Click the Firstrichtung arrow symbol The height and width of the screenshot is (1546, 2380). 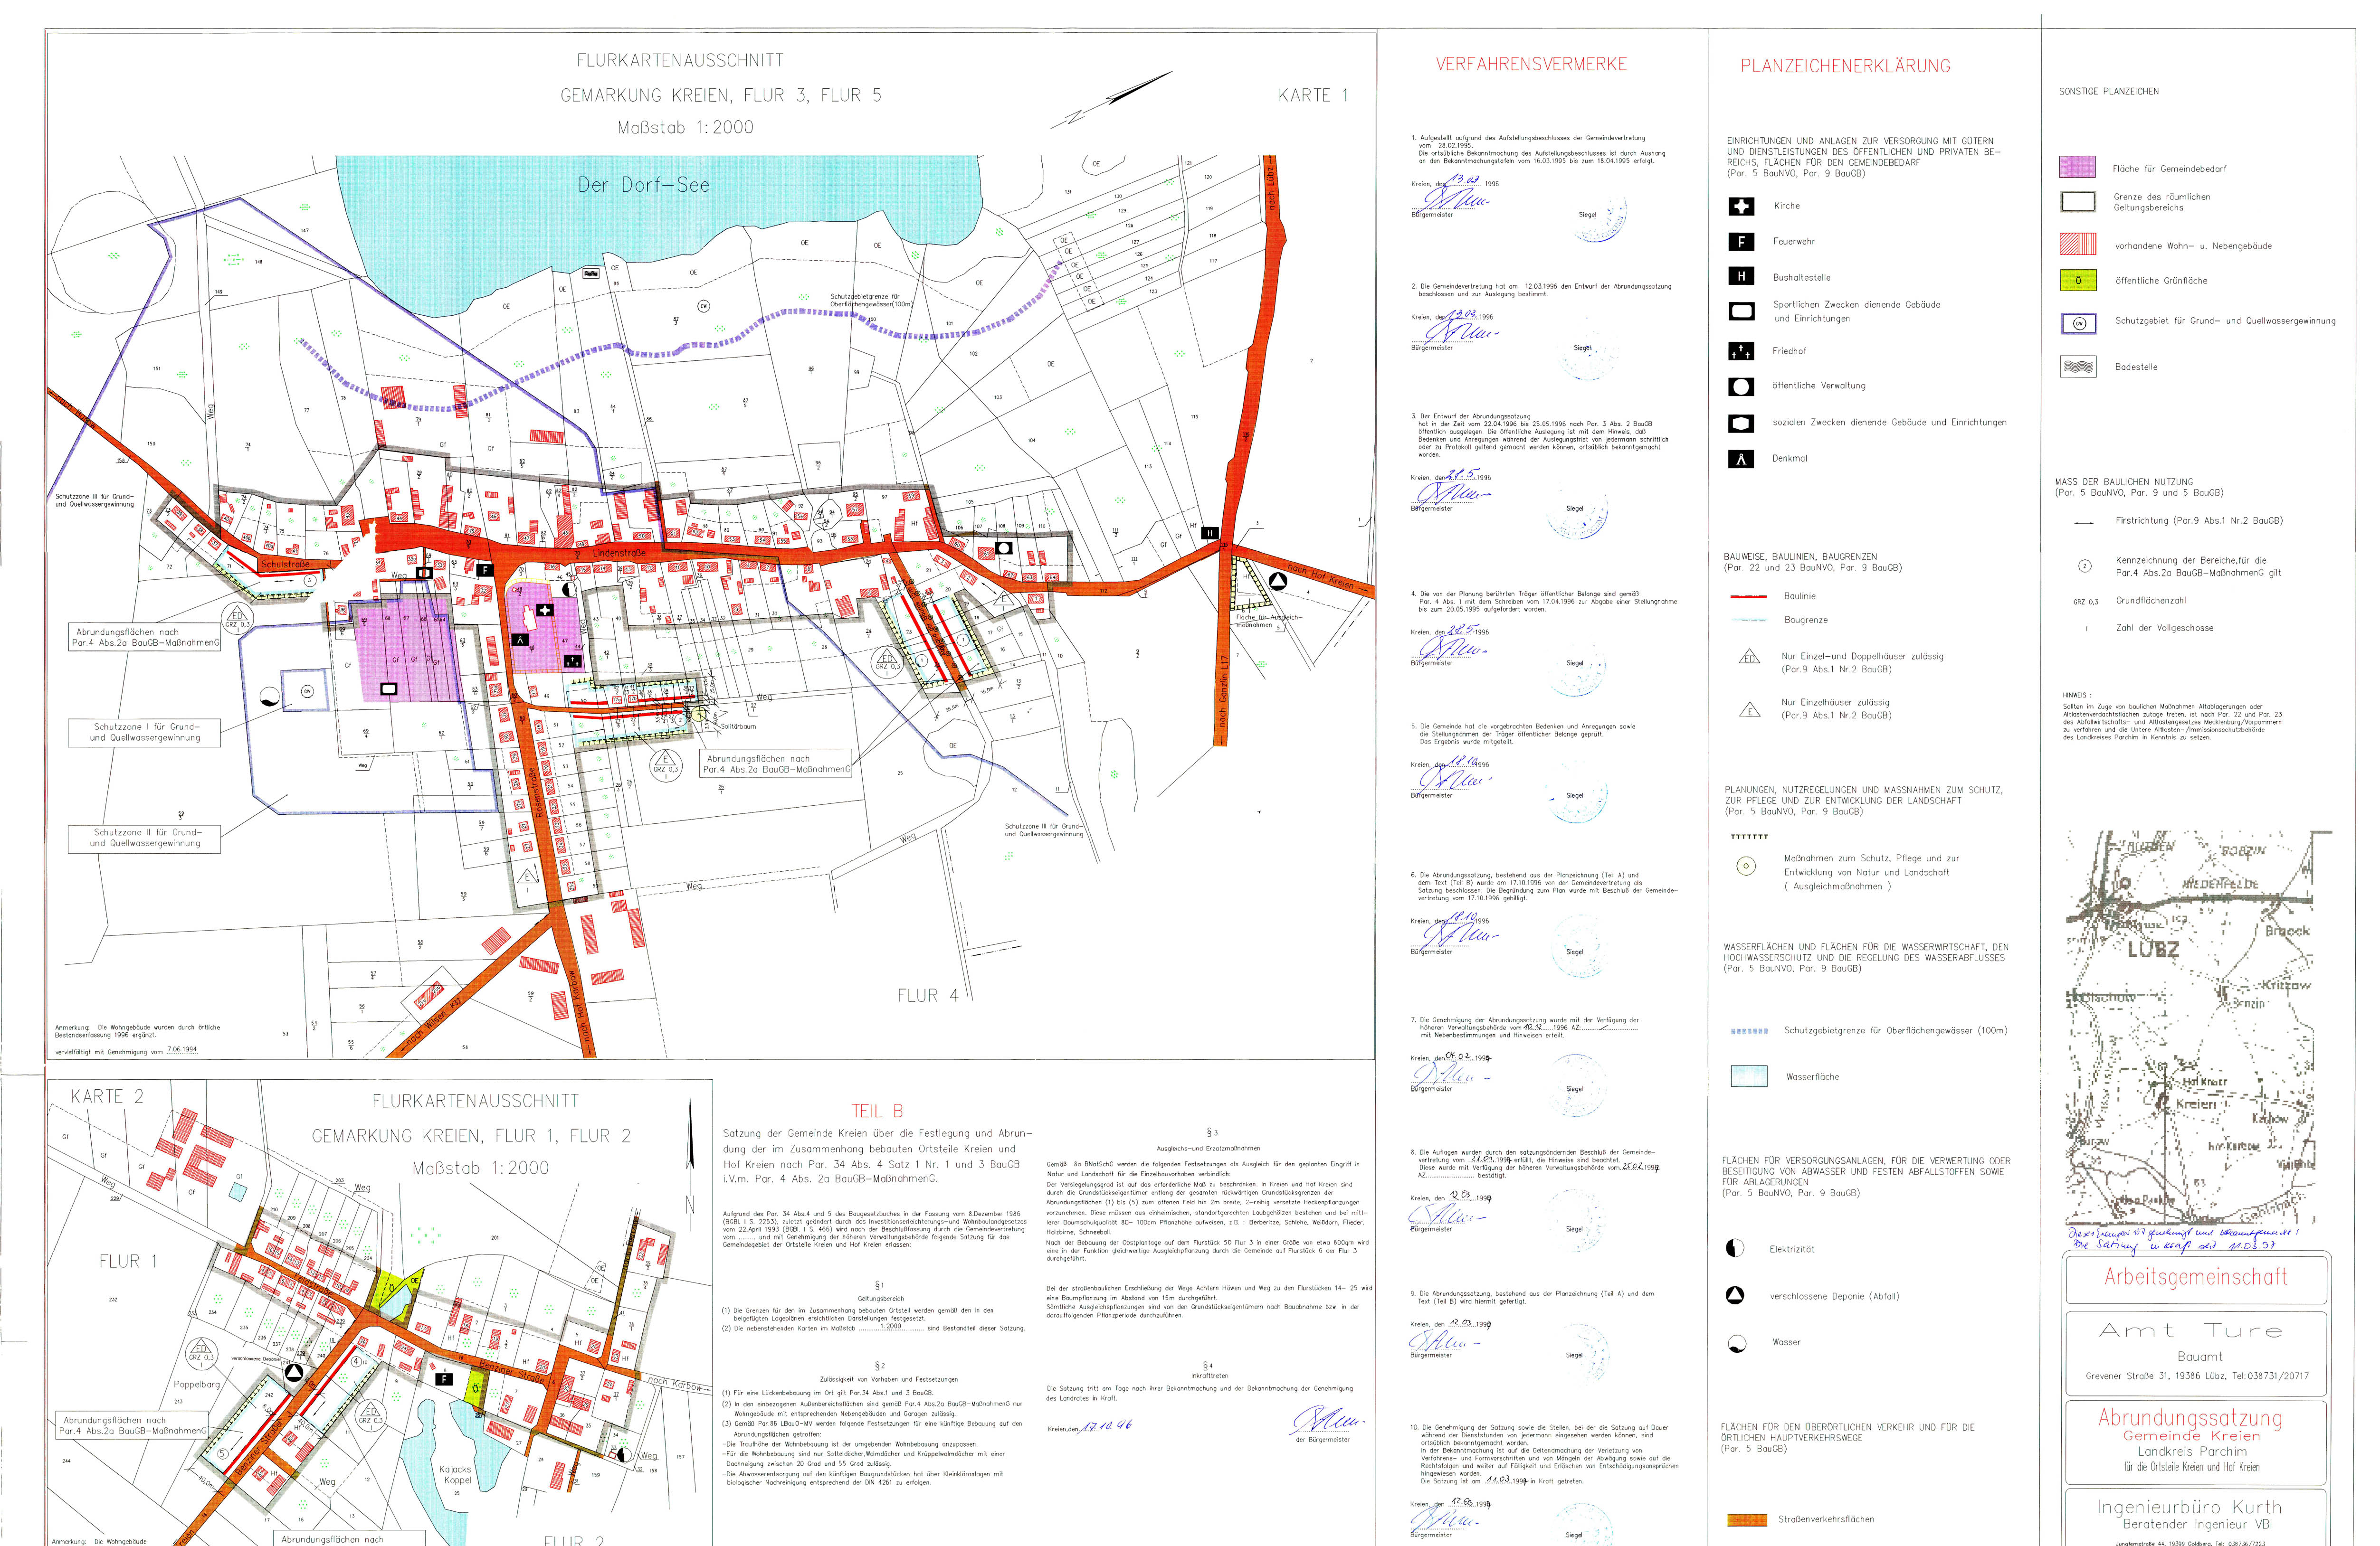2084,523
